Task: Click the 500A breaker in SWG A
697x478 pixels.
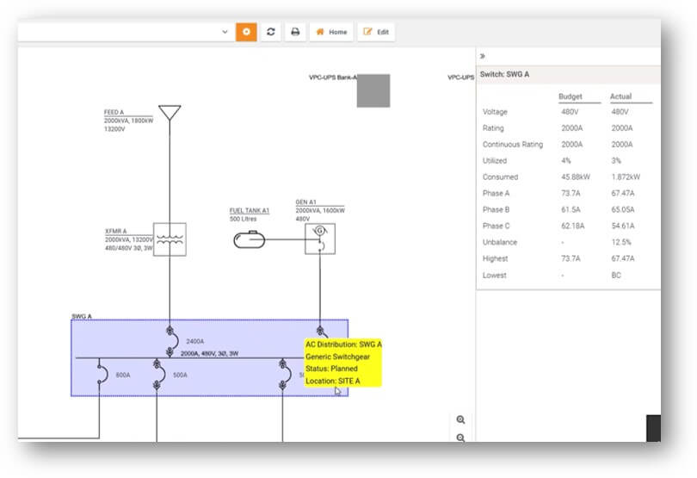Action: (157, 375)
